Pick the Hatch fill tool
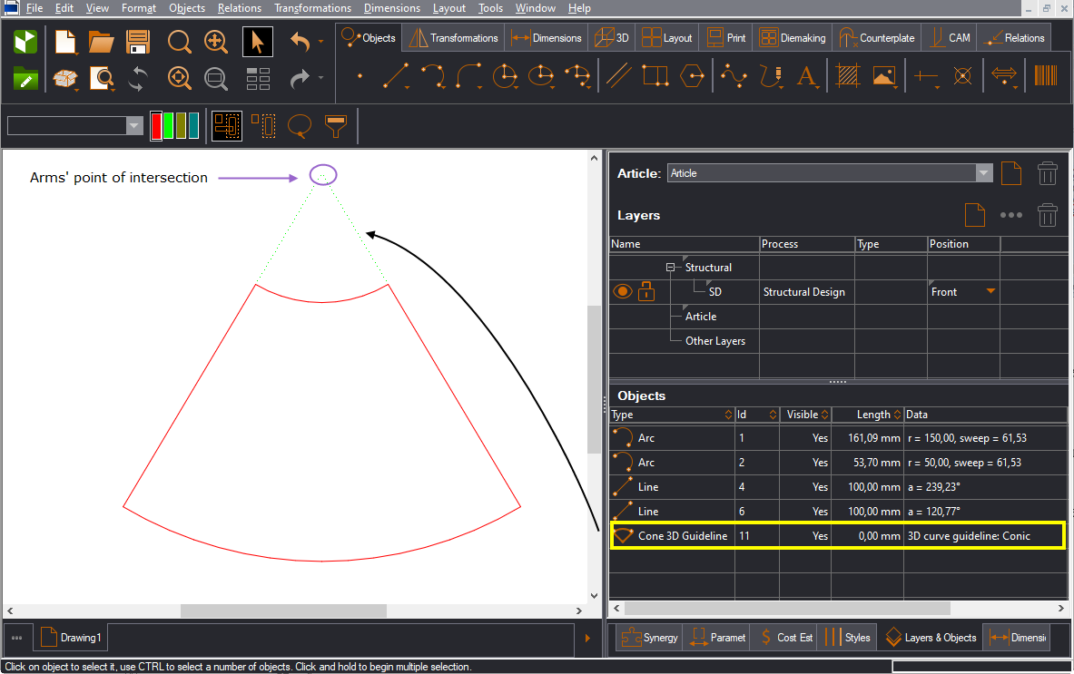 [x=848, y=76]
